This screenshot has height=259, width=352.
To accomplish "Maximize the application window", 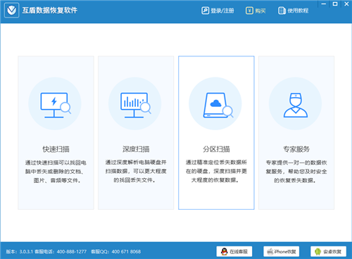I will [x=335, y=4].
